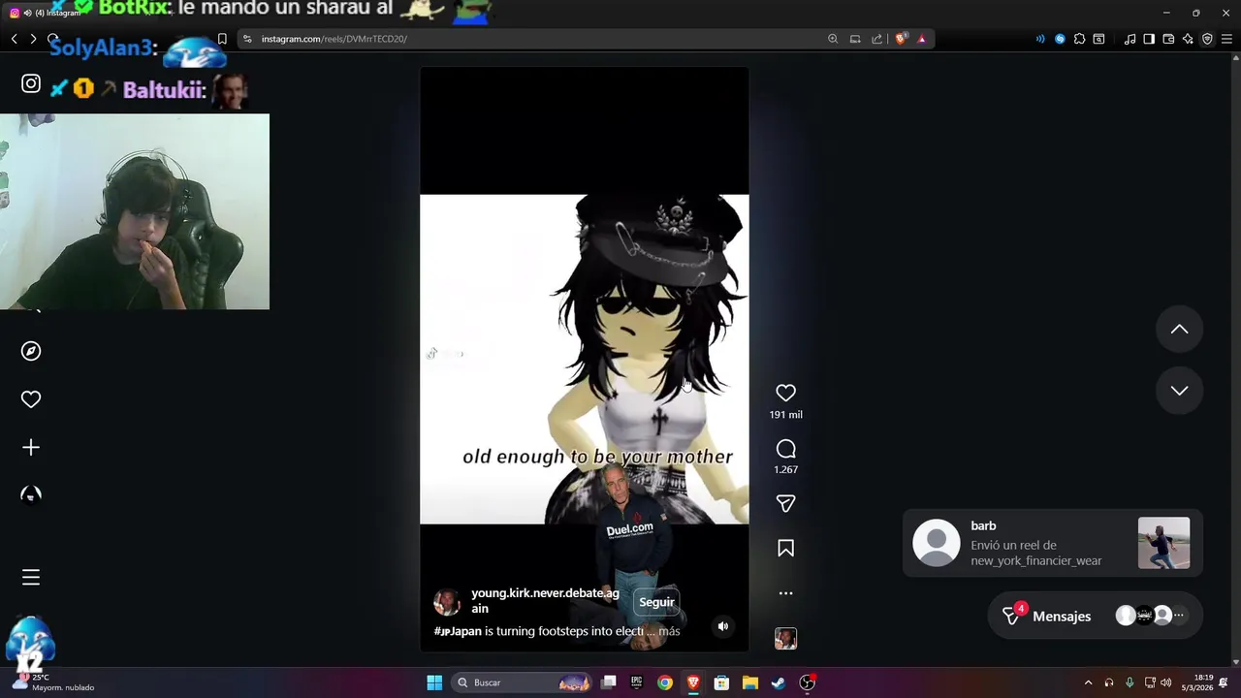Image resolution: width=1241 pixels, height=698 pixels.
Task: Click the Seguir button
Action: tap(656, 602)
